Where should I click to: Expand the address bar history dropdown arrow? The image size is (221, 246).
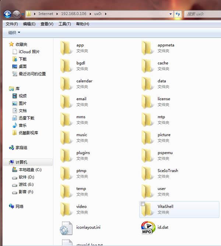171,14
